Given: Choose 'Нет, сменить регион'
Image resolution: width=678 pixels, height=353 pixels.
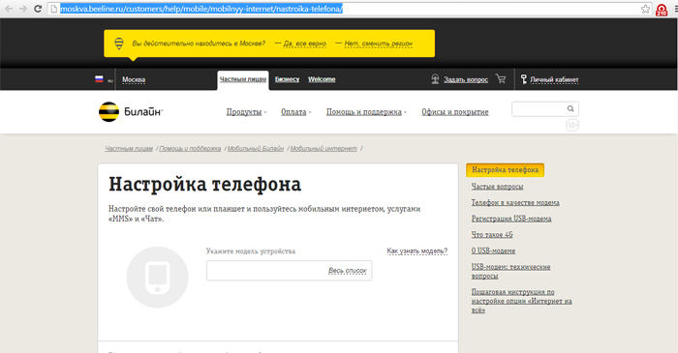Looking at the screenshot, I should click(379, 44).
